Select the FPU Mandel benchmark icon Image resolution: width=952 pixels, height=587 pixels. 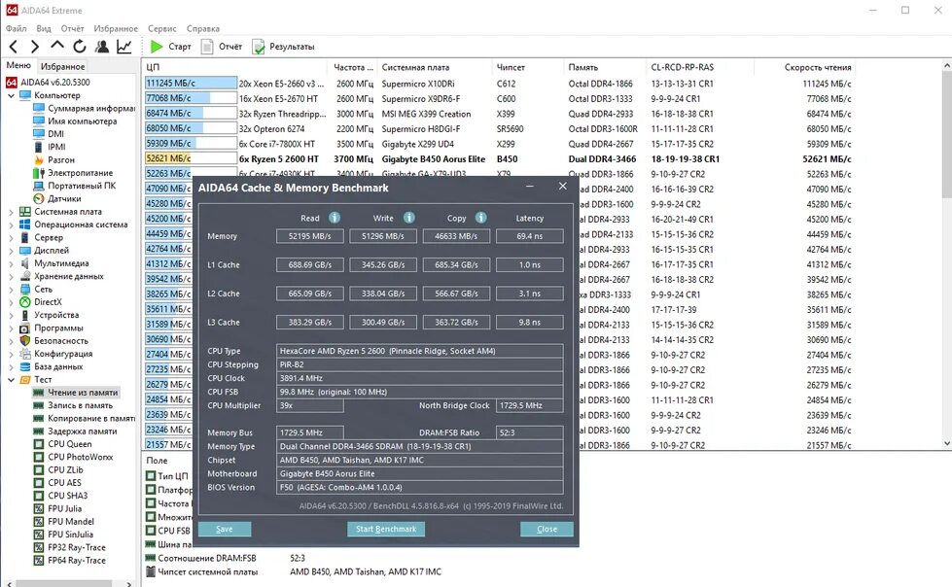39,522
